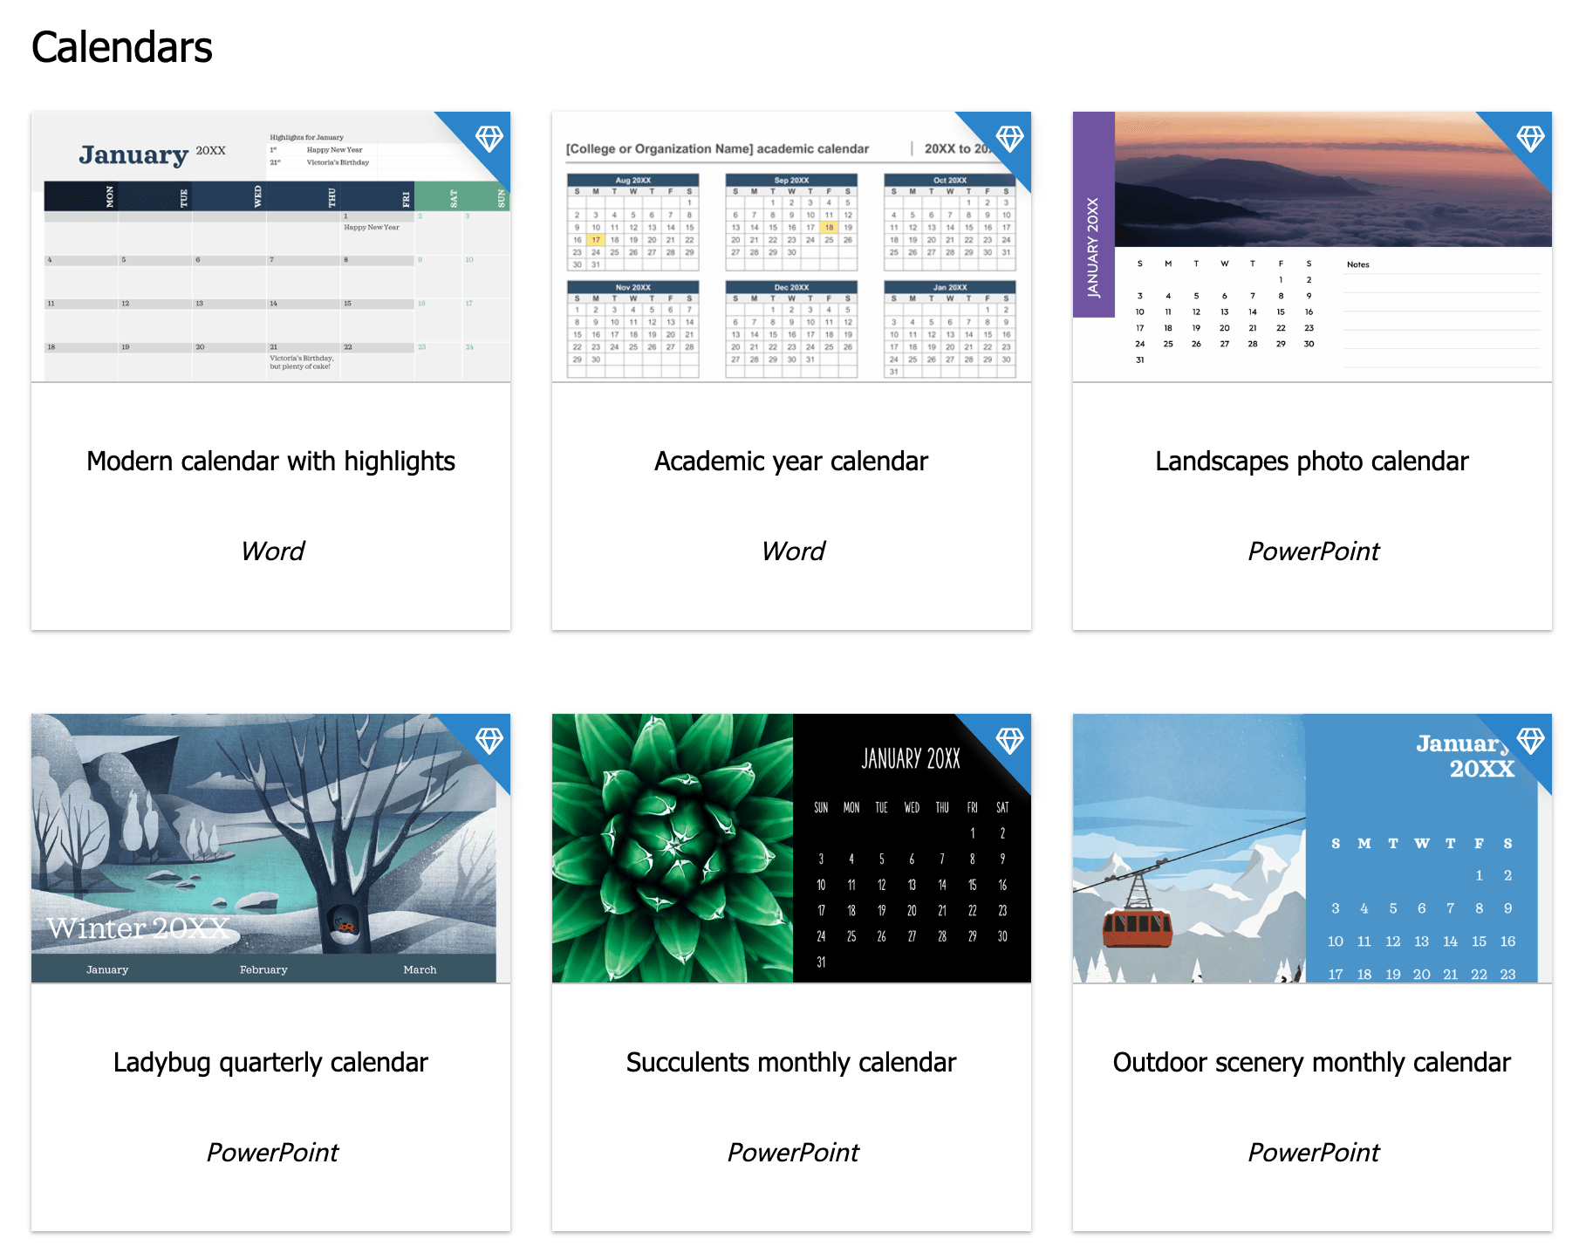Open the Modern calendar with highlights template
Viewport: 1579px width, 1253px height.
pyautogui.click(x=270, y=461)
